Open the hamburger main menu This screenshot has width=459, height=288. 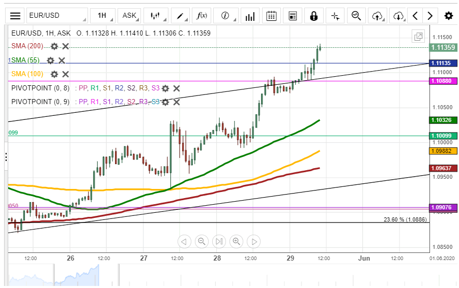point(16,16)
